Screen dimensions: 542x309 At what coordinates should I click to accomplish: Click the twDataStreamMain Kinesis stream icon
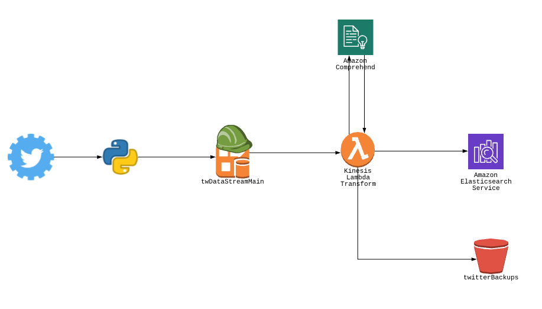pyautogui.click(x=234, y=152)
